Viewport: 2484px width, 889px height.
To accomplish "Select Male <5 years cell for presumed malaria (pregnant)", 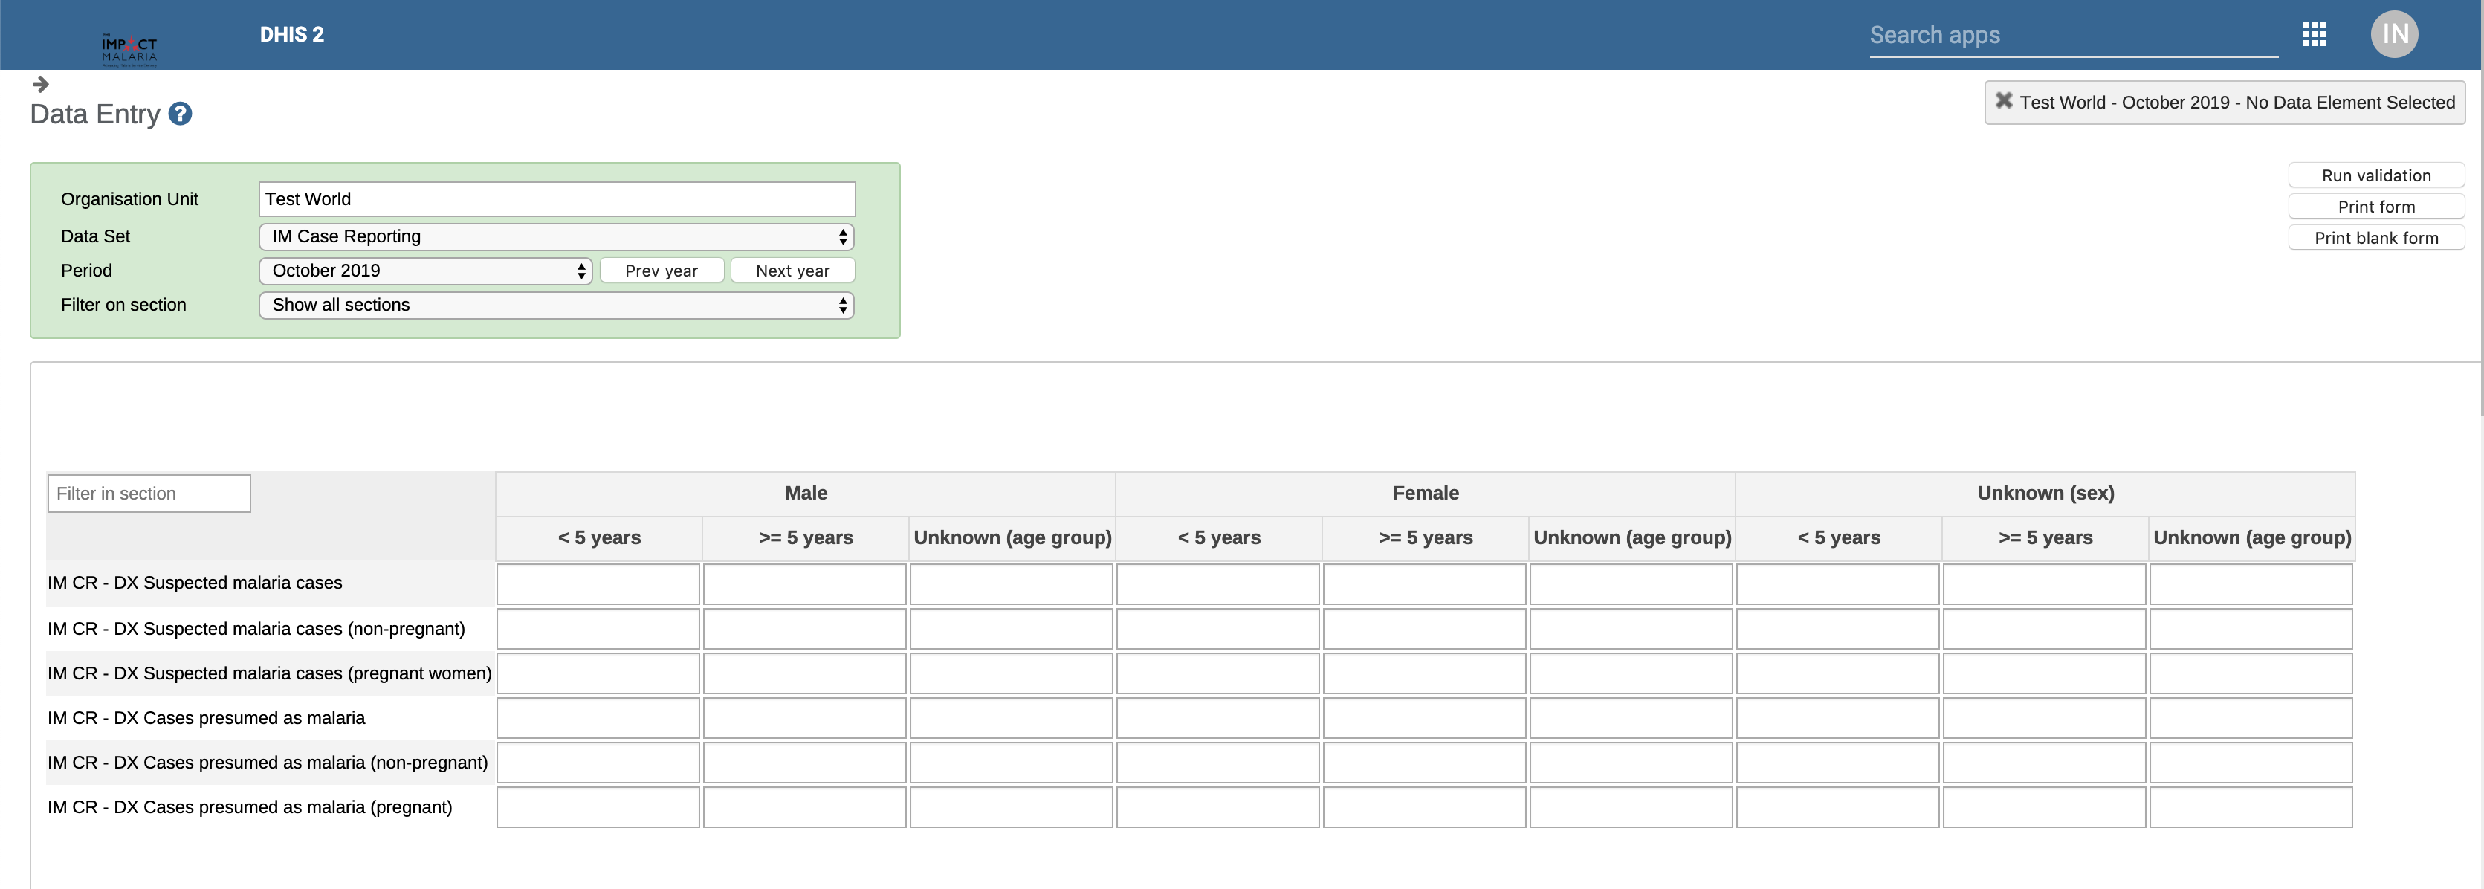I will 598,807.
